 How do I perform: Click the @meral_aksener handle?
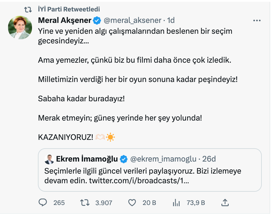132,20
